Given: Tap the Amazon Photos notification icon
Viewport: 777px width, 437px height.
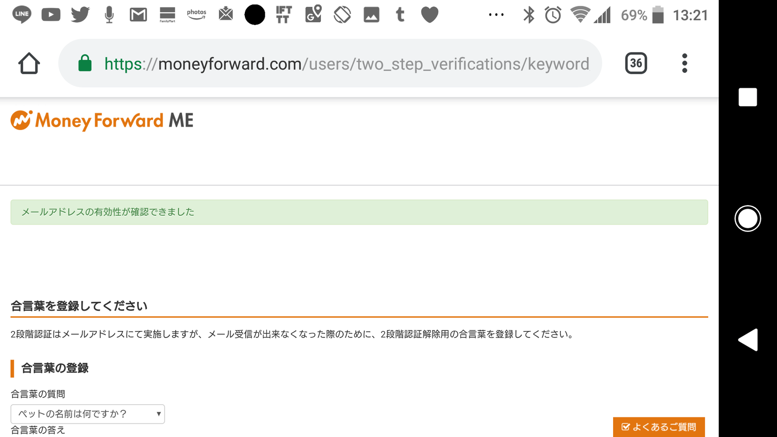Looking at the screenshot, I should coord(197,15).
